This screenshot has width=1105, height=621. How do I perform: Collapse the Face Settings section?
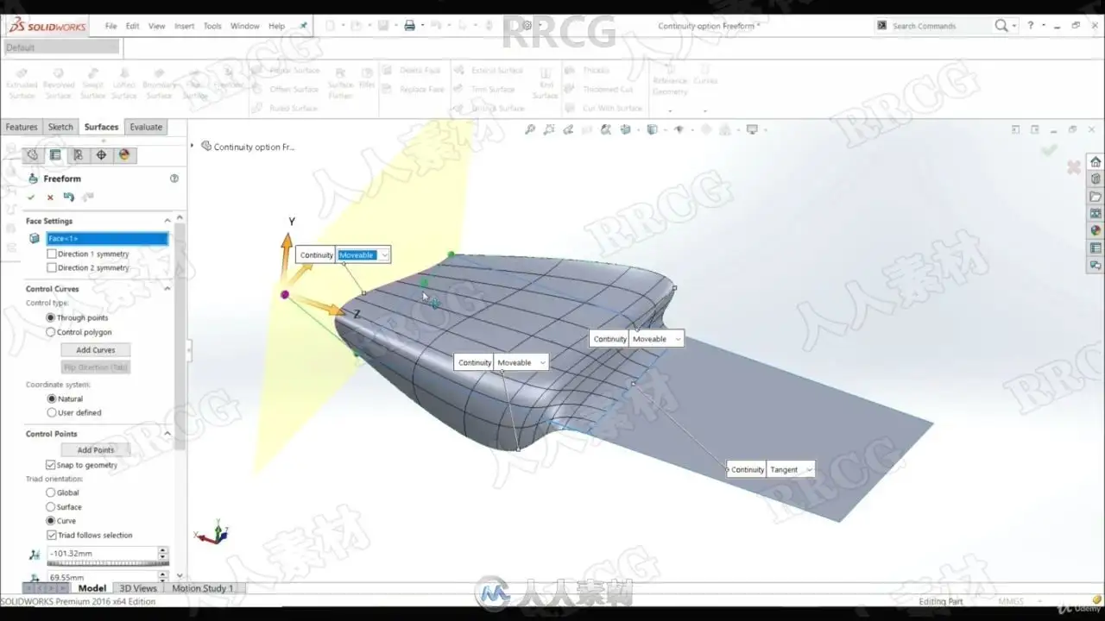pyautogui.click(x=167, y=221)
